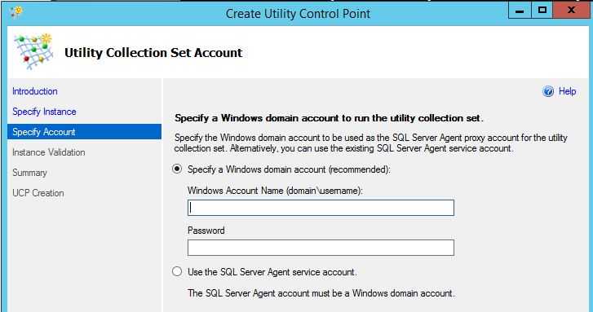Click the utility grid header icon
This screenshot has width=593, height=312.
[33, 52]
